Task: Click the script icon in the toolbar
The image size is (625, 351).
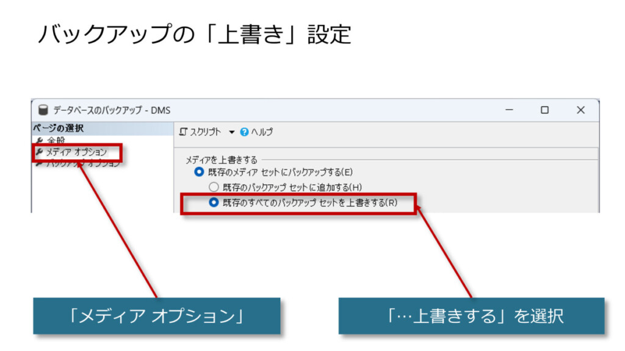Action: [x=183, y=132]
